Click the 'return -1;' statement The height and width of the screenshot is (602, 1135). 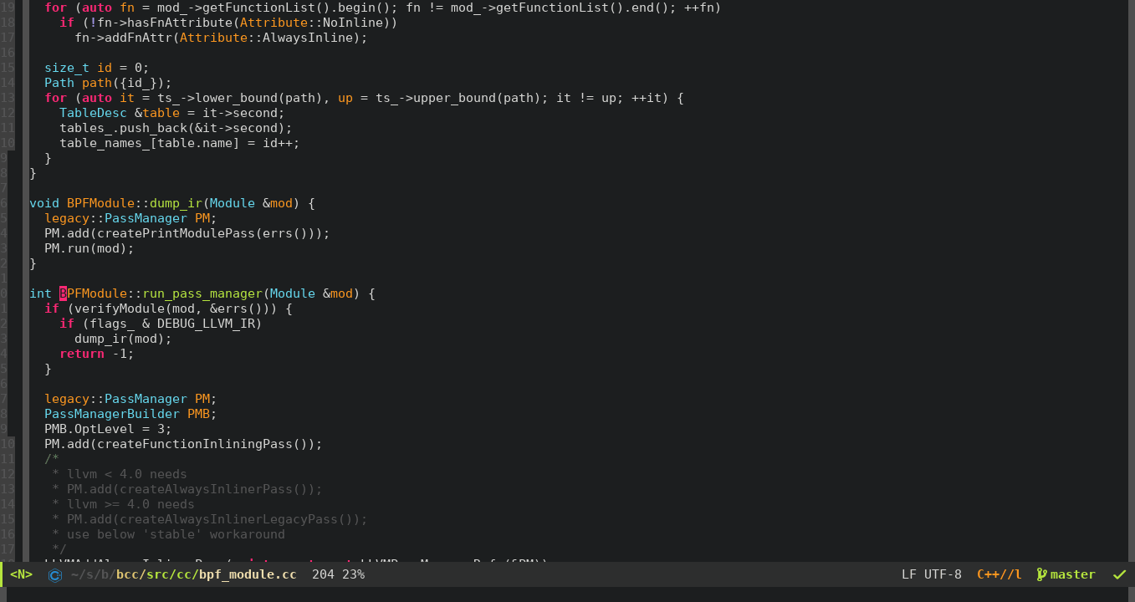coord(96,354)
